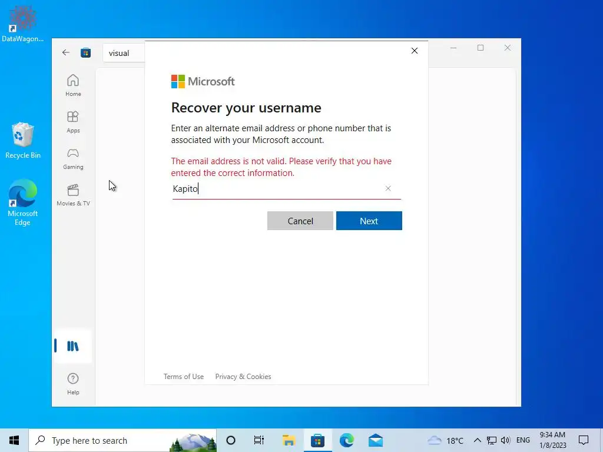
Task: Open the Apps section in sidebar
Action: pyautogui.click(x=73, y=122)
